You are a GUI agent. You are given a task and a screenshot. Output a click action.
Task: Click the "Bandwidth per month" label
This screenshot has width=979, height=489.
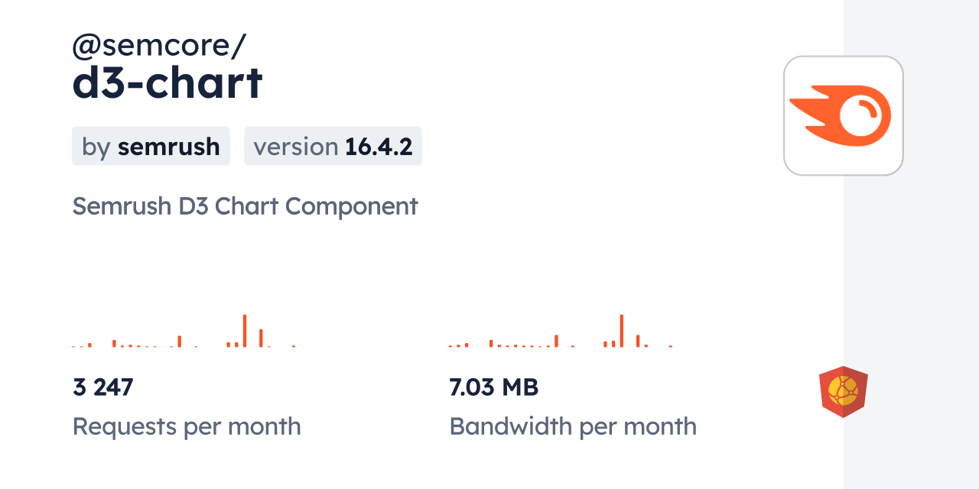tap(573, 426)
